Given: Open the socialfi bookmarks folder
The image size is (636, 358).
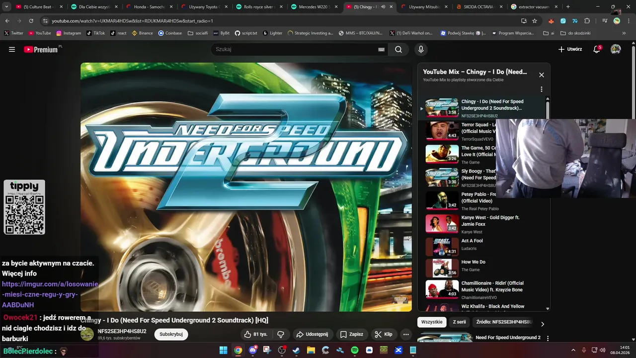Looking at the screenshot, I should pos(198,33).
